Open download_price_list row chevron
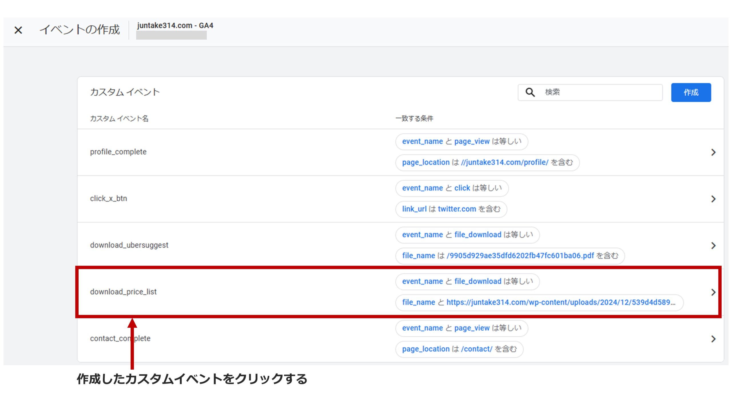This screenshot has width=732, height=407. click(x=713, y=292)
